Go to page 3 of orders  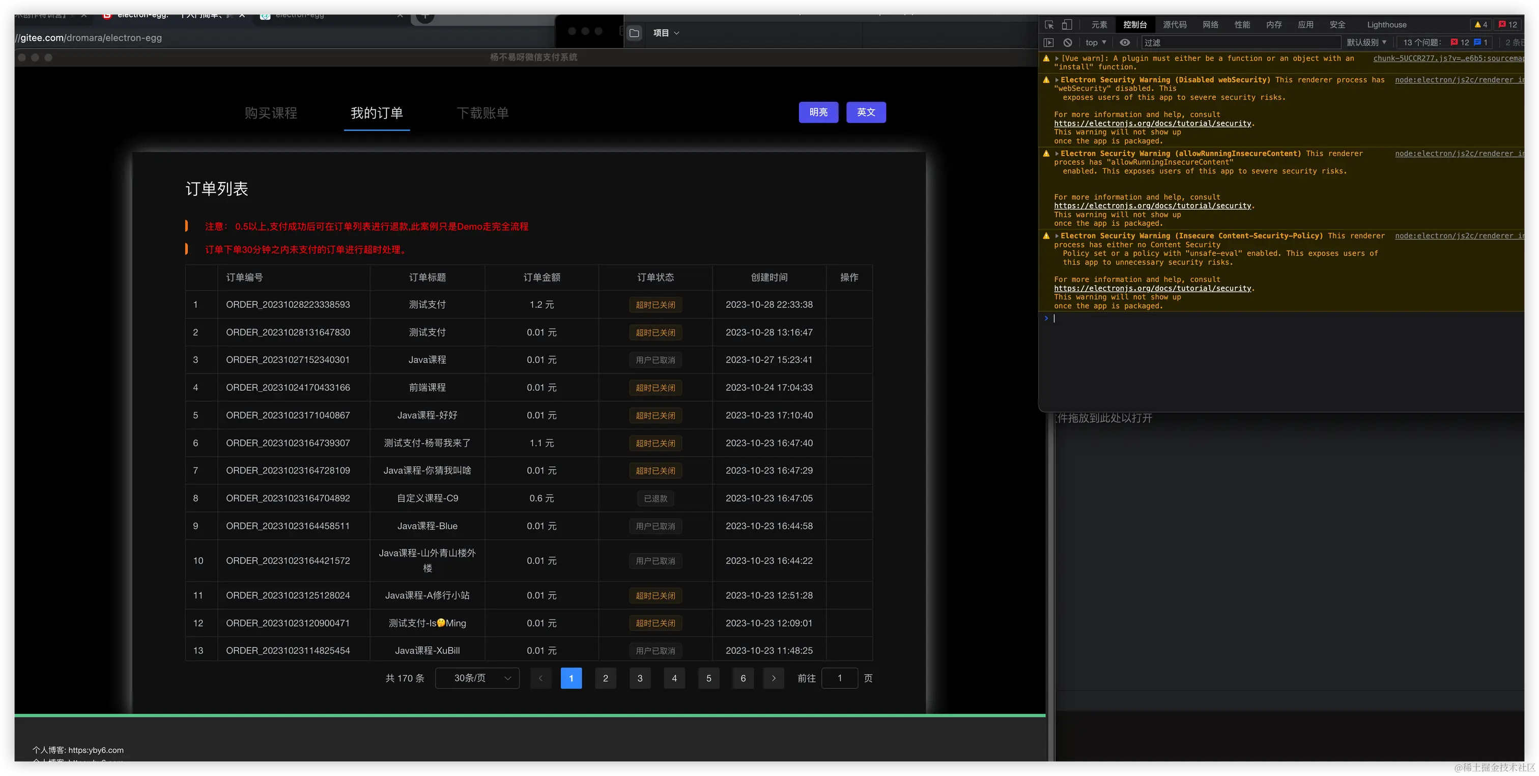640,678
